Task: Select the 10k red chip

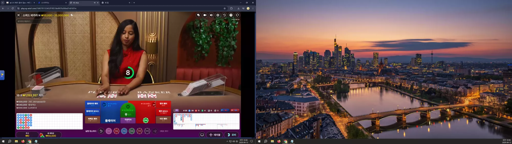Action: (116, 131)
